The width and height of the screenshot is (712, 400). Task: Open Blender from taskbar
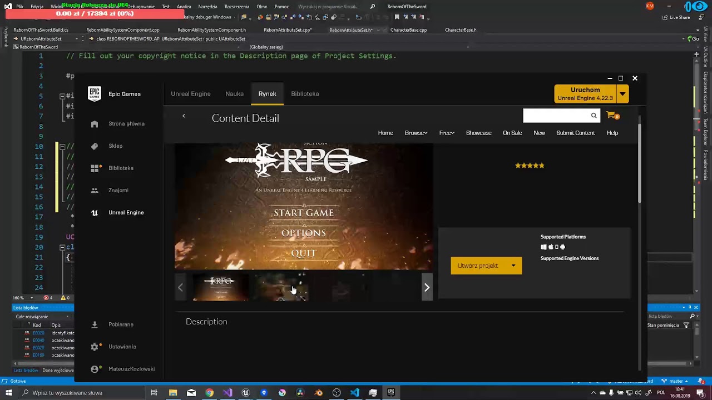click(318, 393)
